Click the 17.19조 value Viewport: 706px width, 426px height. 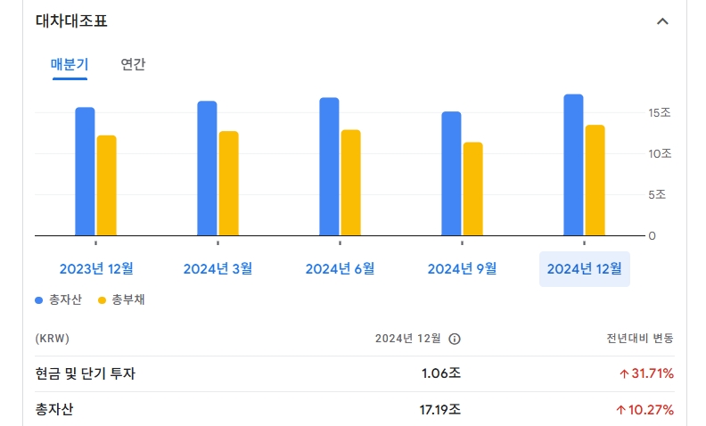point(439,410)
